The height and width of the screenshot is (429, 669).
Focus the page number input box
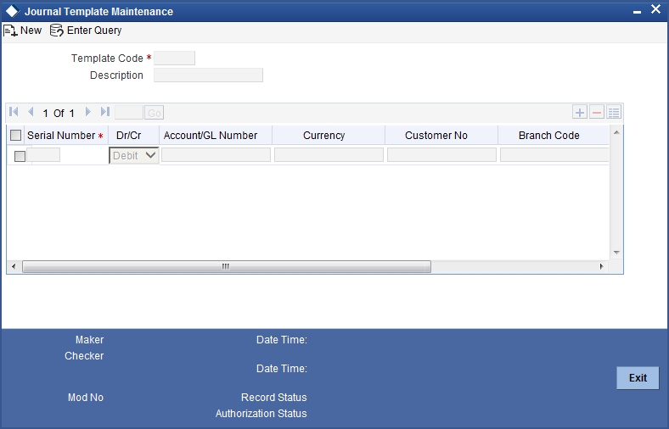[x=129, y=113]
